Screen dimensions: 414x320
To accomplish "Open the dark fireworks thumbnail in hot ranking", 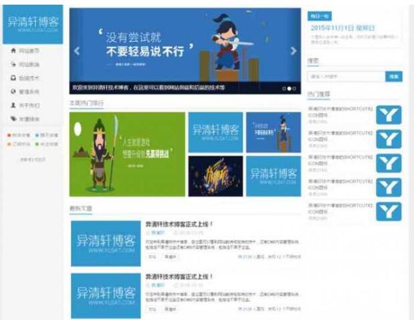I will (215, 176).
